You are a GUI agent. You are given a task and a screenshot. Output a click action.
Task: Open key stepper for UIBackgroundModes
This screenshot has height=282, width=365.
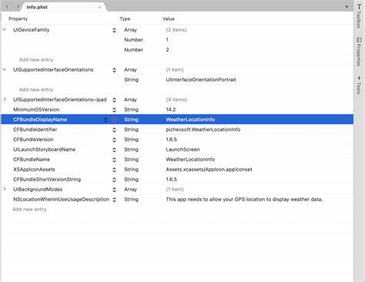114,190
